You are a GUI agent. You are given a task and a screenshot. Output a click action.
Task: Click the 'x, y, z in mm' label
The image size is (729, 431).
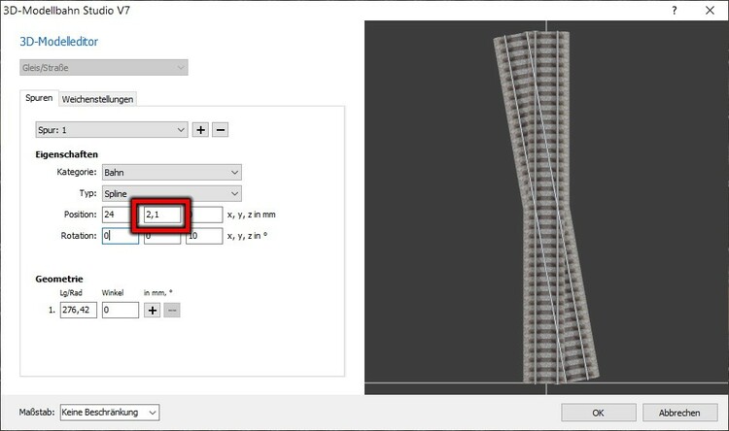[x=252, y=215]
